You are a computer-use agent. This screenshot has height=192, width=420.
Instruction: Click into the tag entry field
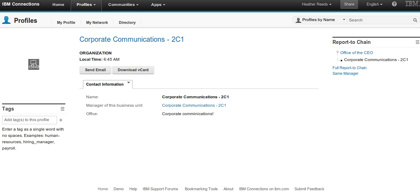(29, 120)
